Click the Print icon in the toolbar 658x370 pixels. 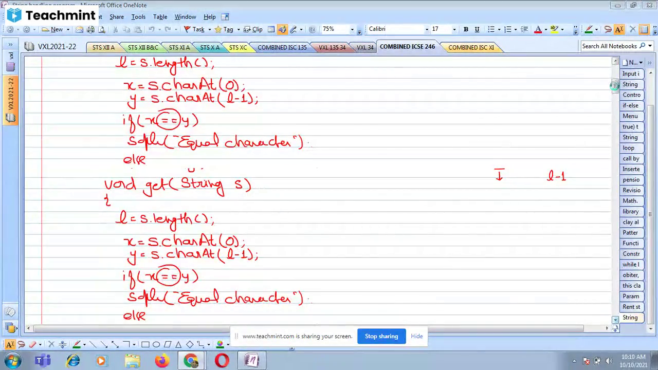click(90, 29)
